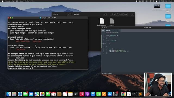This screenshot has height=98, width=174.
Task: Select Documentation.txt file in Finder
Action: click(x=102, y=22)
